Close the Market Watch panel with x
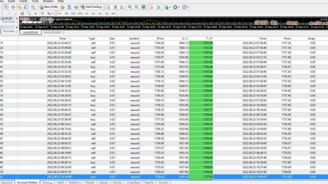 point(17,18)
